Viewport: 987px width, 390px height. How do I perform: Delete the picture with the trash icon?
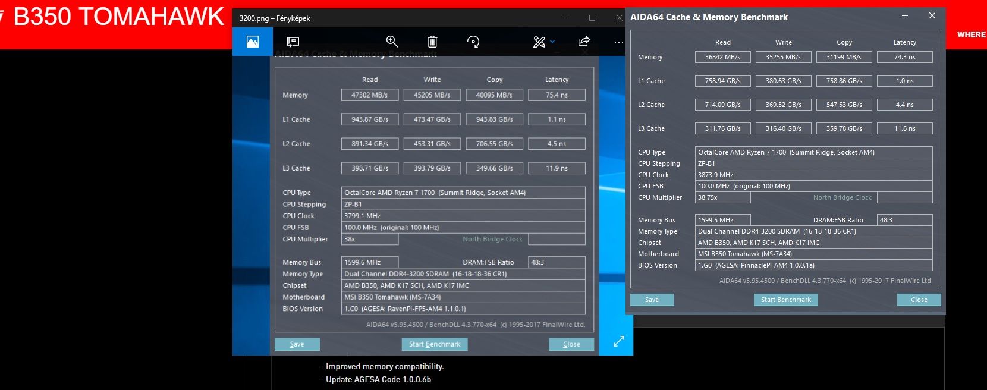(432, 42)
